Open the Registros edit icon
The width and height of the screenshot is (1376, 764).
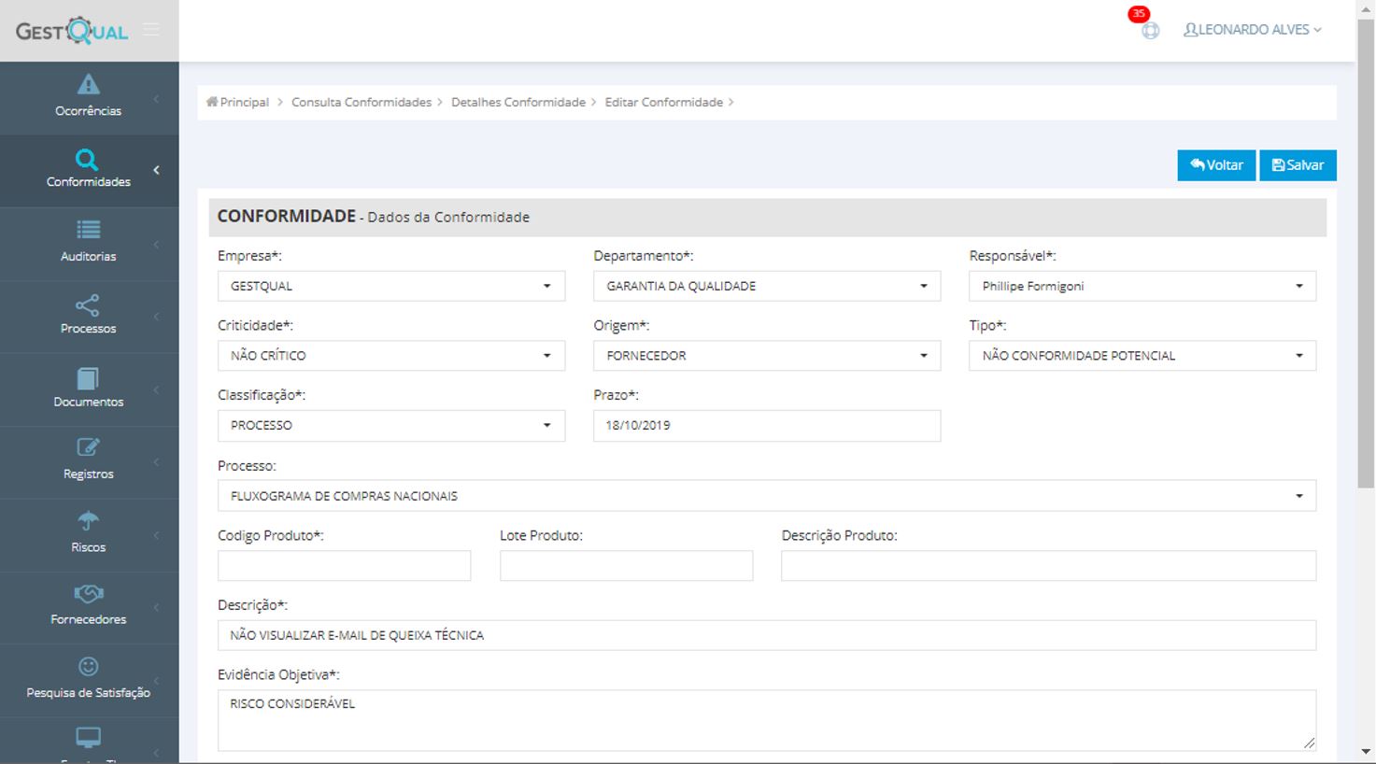click(89, 447)
